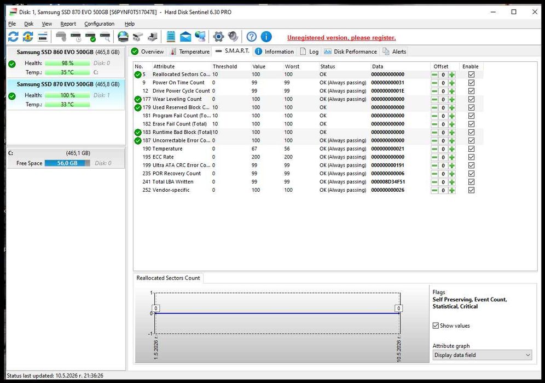Screen dimensions: 545x383
Task: Click minus offset button for ECC Rate row
Action: click(434, 157)
